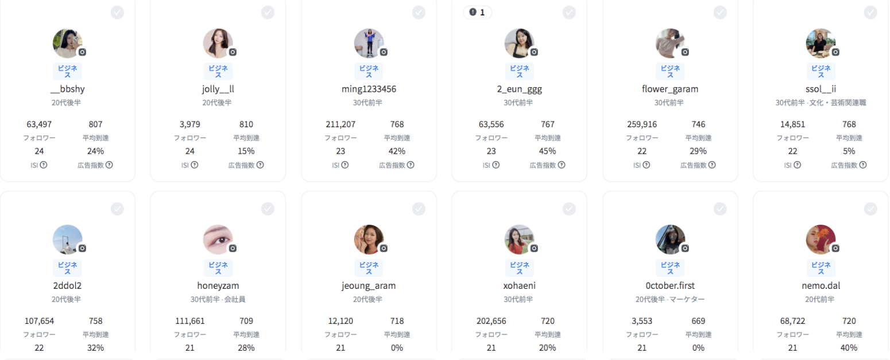Click the 0ctober.first username

pyautogui.click(x=670, y=285)
